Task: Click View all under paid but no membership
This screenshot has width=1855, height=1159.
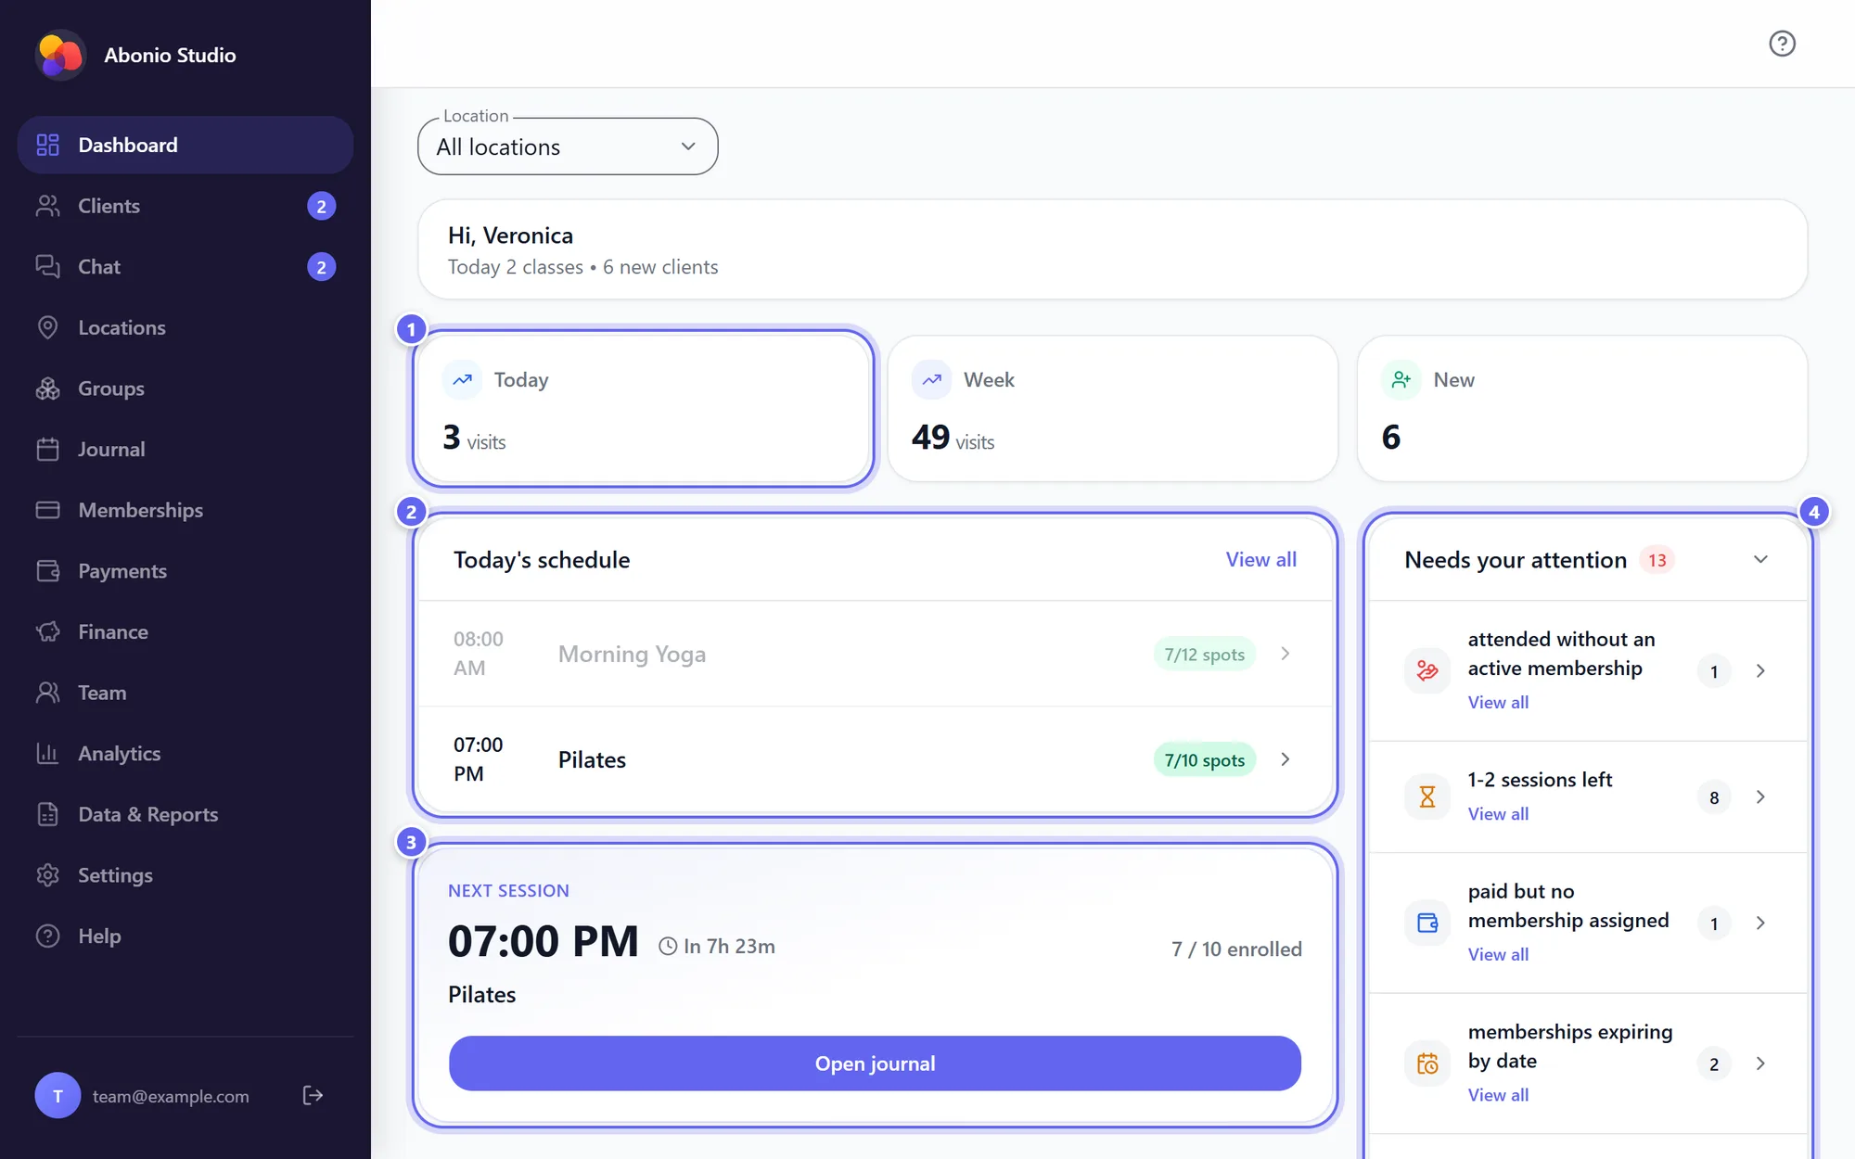Action: [1498, 954]
